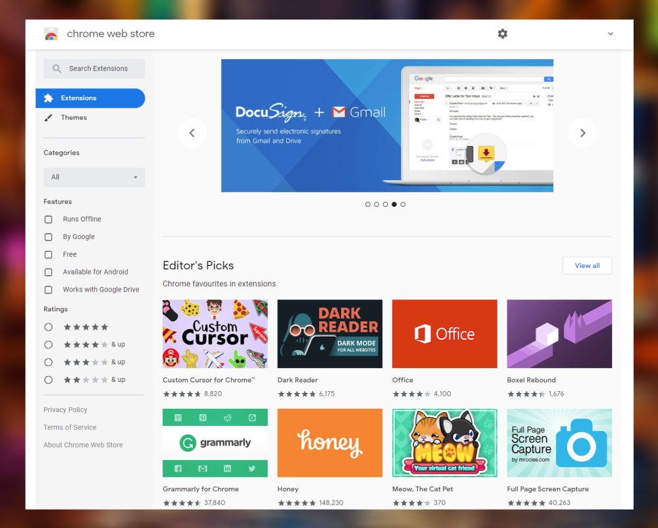Open the Privacy Policy link
The image size is (658, 528).
point(64,409)
